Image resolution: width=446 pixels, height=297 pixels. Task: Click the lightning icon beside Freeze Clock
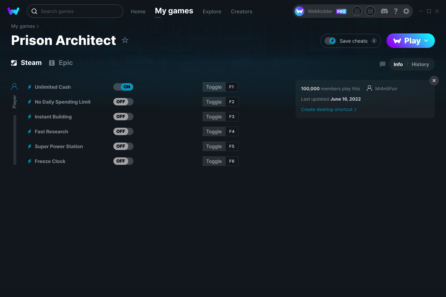[x=30, y=161]
